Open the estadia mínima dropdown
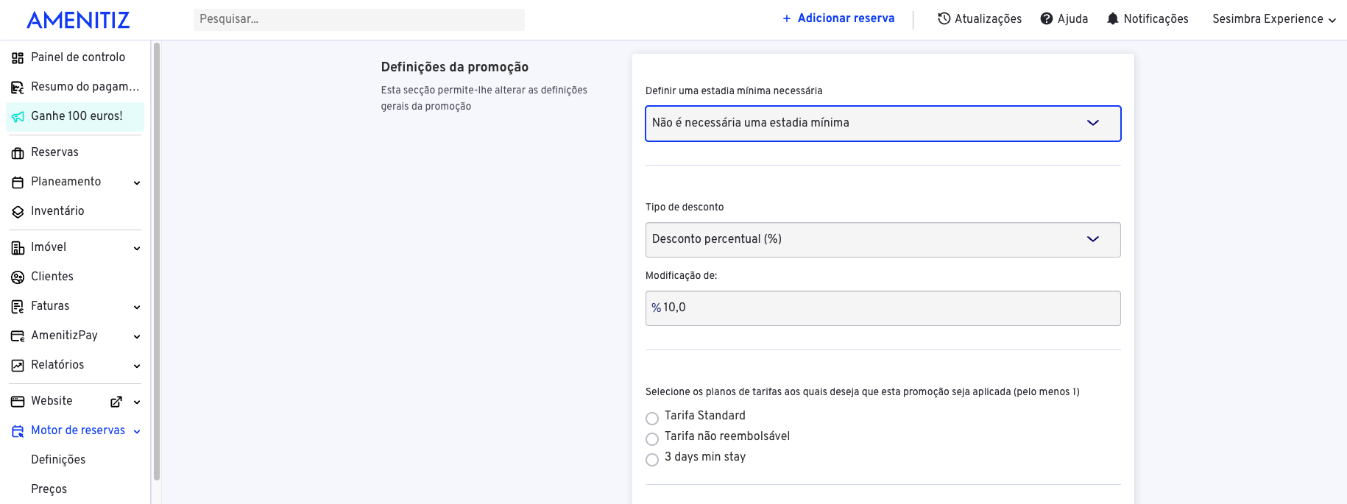Screen dimensions: 1347x504 (x=883, y=124)
